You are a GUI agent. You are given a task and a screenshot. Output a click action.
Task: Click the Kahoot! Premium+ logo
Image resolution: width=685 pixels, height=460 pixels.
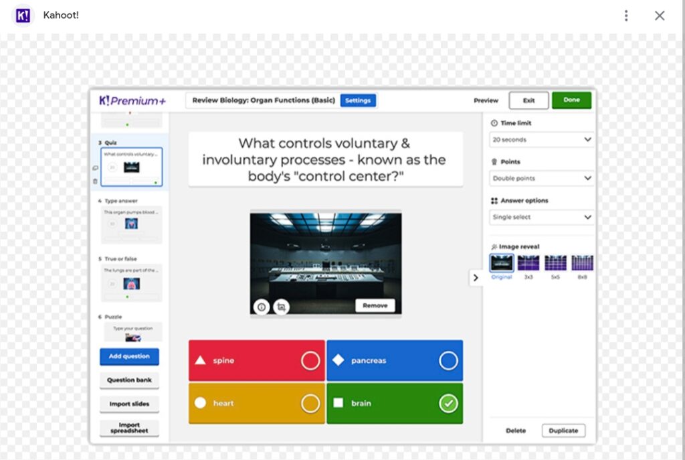point(132,100)
